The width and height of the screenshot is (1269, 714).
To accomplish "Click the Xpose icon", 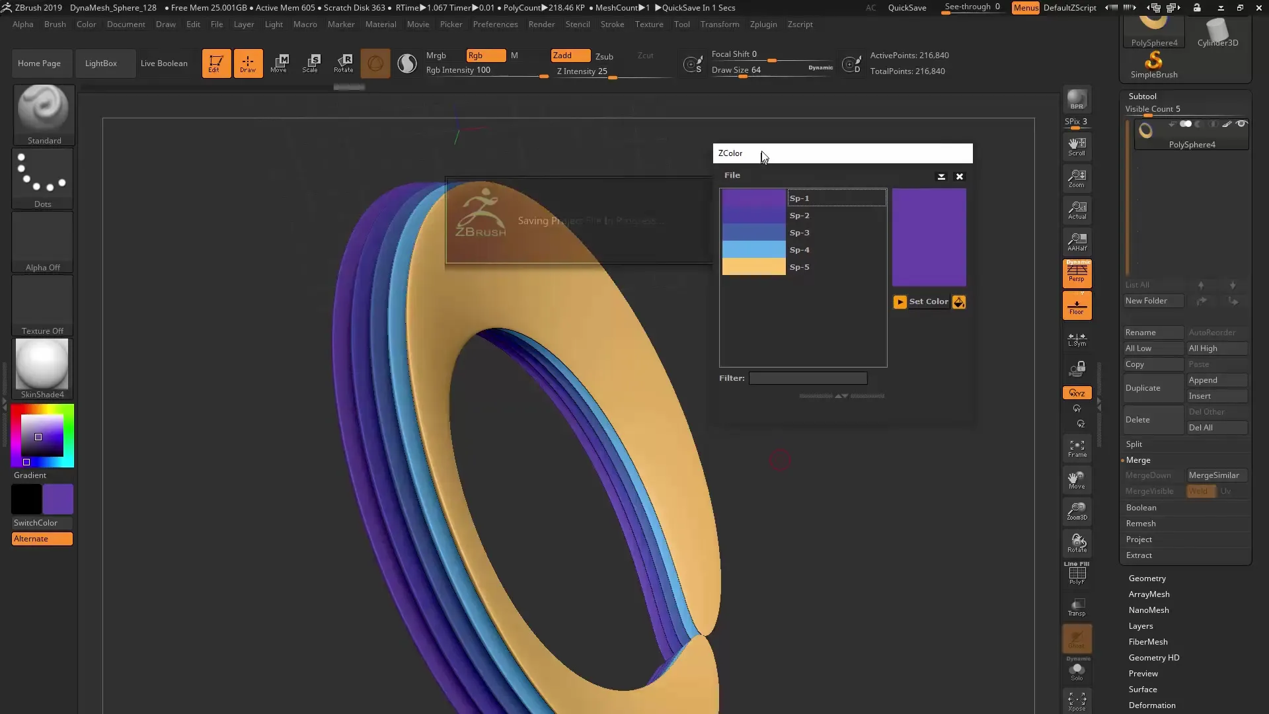I will click(x=1077, y=701).
